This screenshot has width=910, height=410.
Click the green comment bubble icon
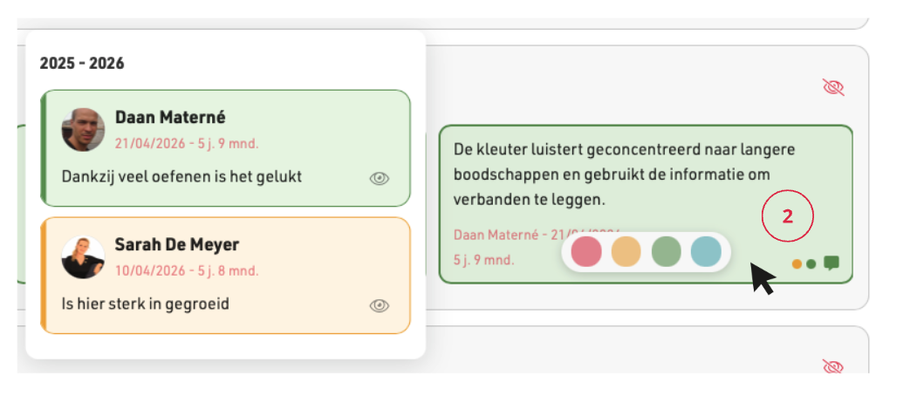tap(831, 263)
